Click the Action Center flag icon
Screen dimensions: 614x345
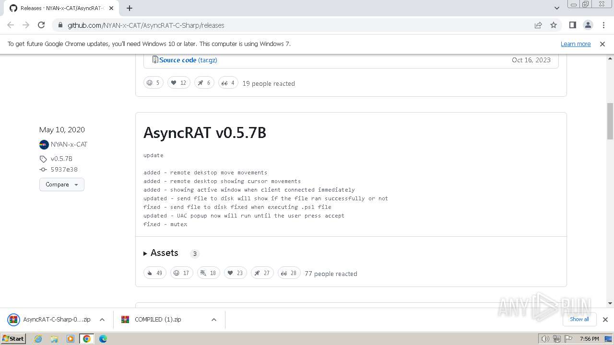(x=568, y=339)
